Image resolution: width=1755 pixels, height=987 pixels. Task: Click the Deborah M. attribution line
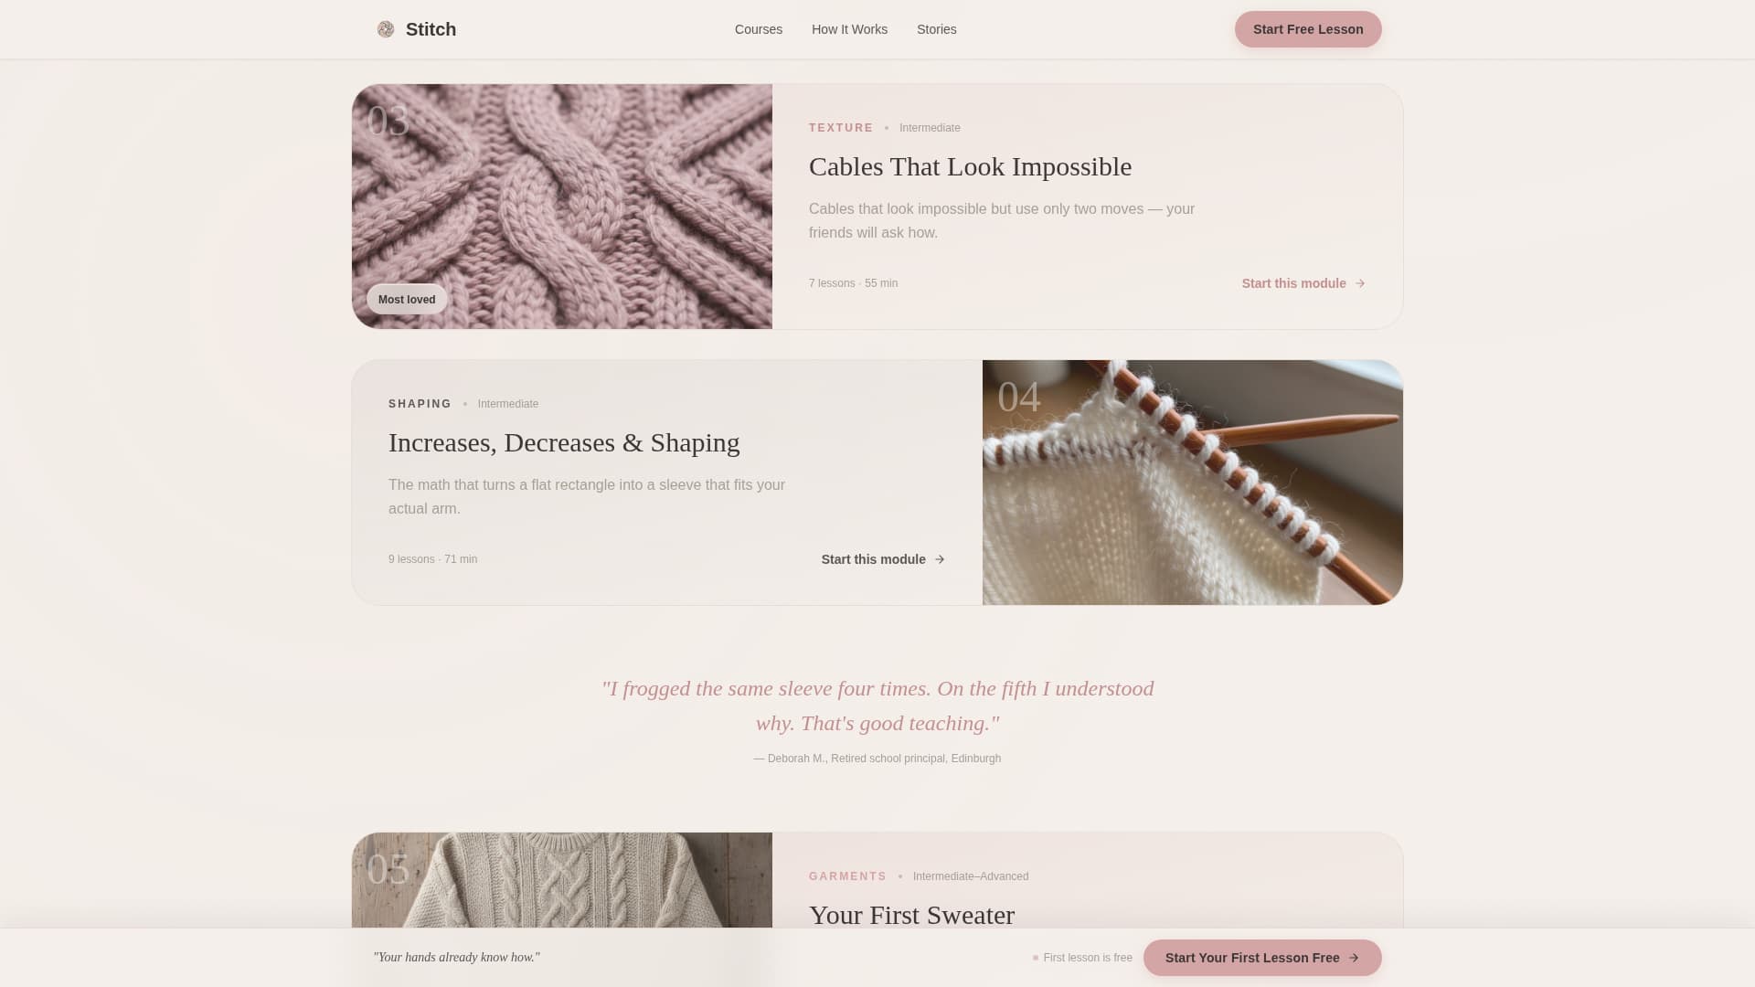(877, 759)
